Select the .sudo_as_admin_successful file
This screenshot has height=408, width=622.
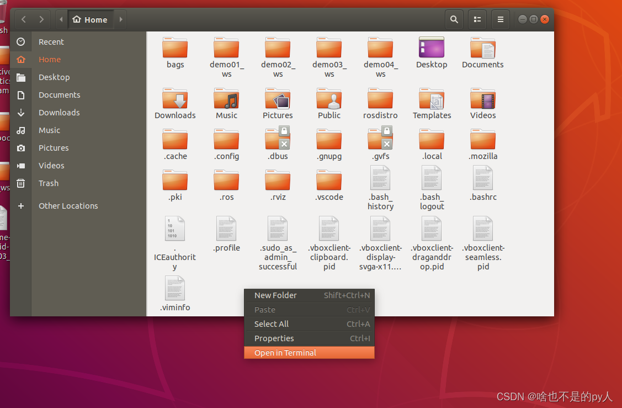point(278,243)
